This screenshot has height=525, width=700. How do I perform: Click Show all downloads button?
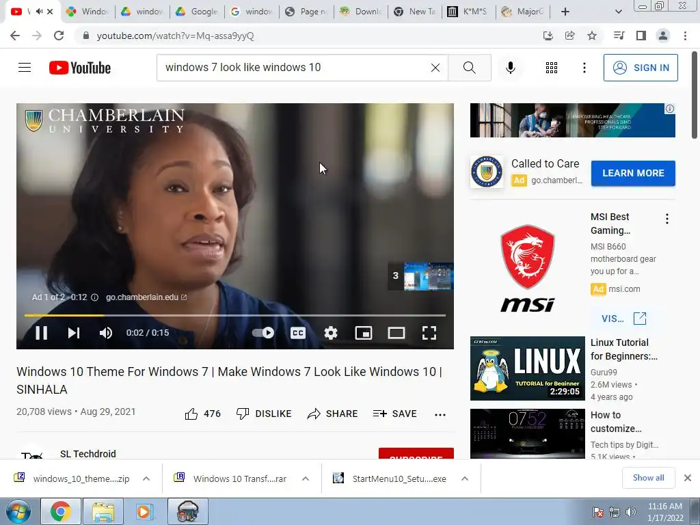[x=648, y=478]
